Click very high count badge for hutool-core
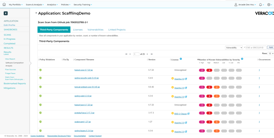 pos(202,70)
